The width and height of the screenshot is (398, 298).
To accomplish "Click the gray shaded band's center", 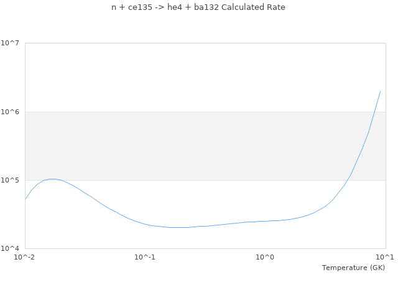I will 205,146.
